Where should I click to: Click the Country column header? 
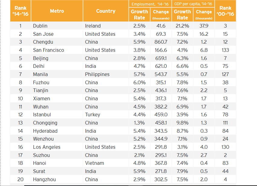(106, 11)
